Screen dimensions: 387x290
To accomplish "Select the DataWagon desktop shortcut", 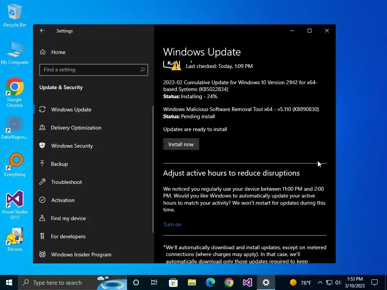I will click(15, 128).
